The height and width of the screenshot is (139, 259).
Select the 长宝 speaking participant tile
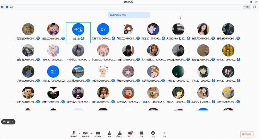78,33
